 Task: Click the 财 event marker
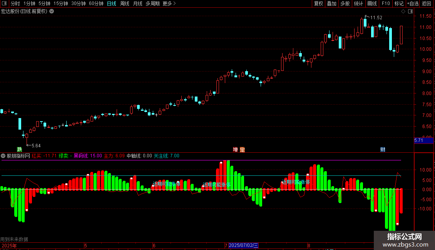click(383, 150)
